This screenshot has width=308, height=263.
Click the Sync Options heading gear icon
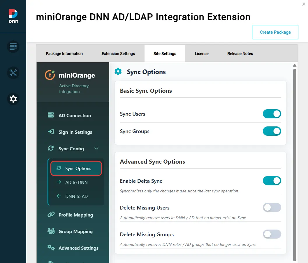point(118,71)
